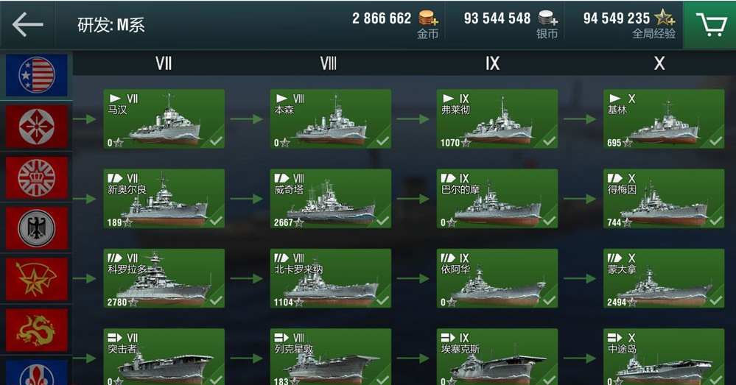Select the 蒙大拿 tier X battleship

point(664,278)
